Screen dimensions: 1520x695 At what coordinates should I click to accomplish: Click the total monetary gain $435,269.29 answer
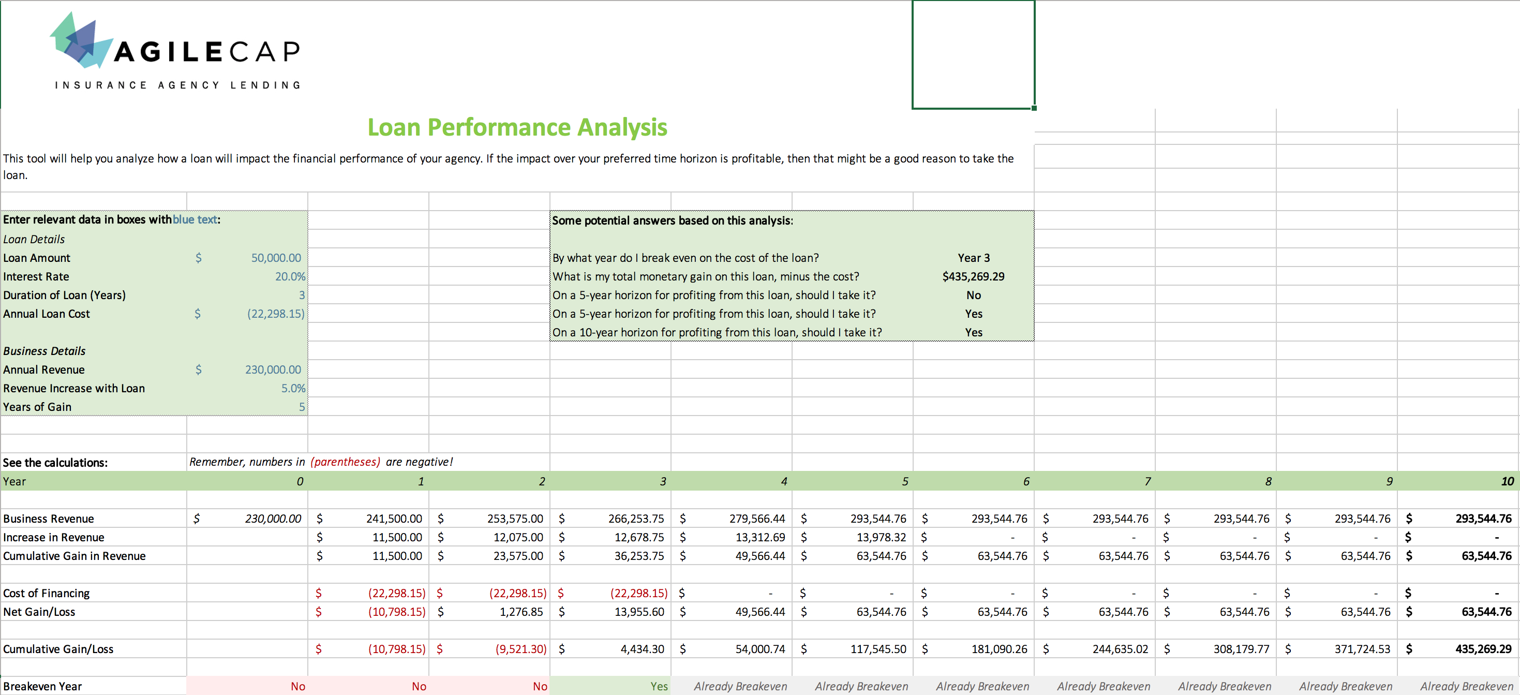point(973,277)
